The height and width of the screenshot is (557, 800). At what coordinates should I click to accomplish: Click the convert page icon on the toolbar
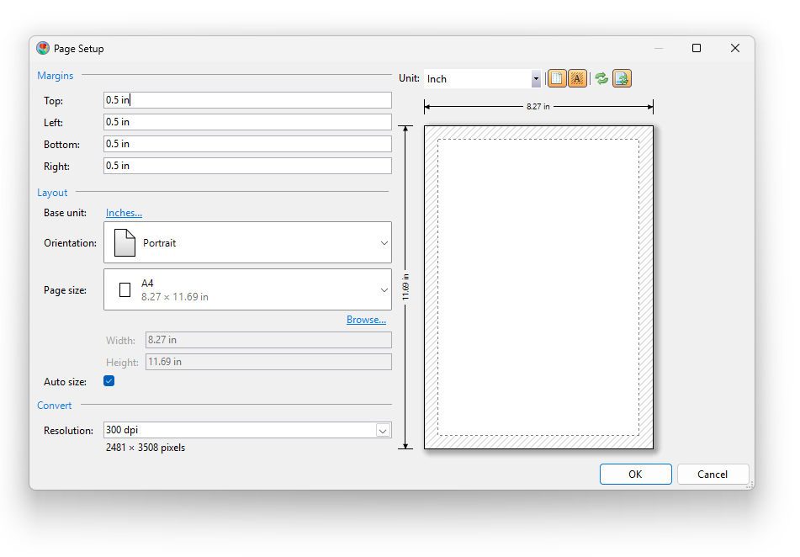tap(622, 77)
